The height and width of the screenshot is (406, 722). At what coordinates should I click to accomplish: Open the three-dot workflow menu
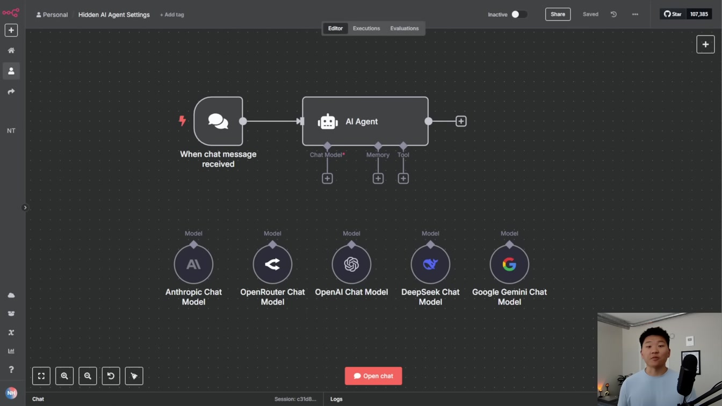point(635,15)
